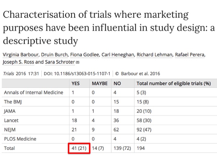Click the DOI 10.1186/s13063-015-1107-1 text
Image resolution: width=217 pixels, height=163 pixels.
[x=77, y=74]
